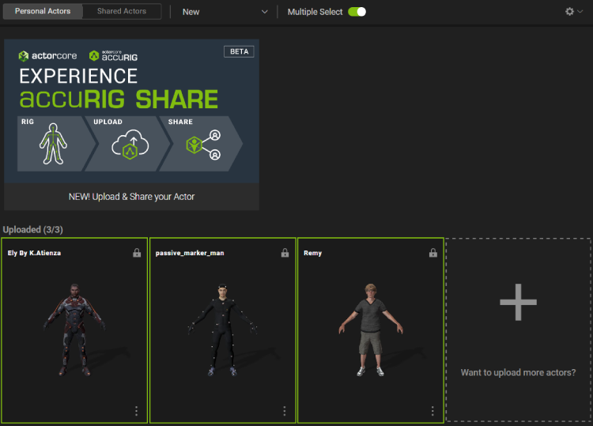Click the lock icon on Ely By K.Atienza card

137,253
